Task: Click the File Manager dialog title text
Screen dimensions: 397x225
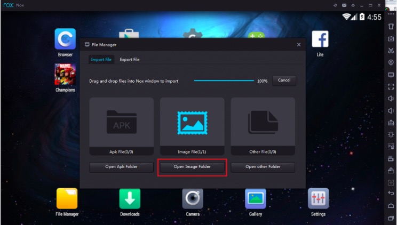Action: click(x=104, y=45)
